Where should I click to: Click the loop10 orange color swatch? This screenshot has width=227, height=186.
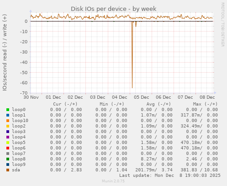8,121
